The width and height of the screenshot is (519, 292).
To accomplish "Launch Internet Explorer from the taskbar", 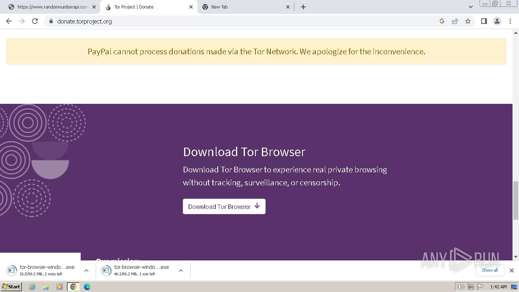I will (x=32, y=287).
